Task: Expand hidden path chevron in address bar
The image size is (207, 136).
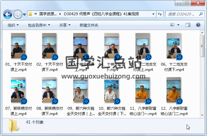Action: tap(36, 14)
